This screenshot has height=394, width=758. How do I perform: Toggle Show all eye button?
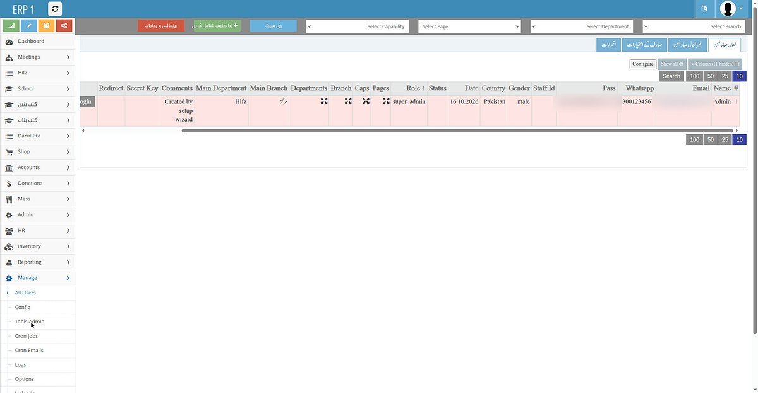[672, 64]
